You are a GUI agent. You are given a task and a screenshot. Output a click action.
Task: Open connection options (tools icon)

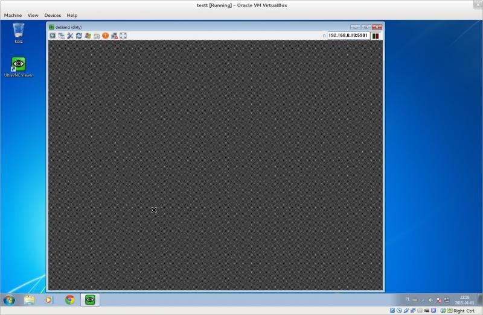[70, 36]
